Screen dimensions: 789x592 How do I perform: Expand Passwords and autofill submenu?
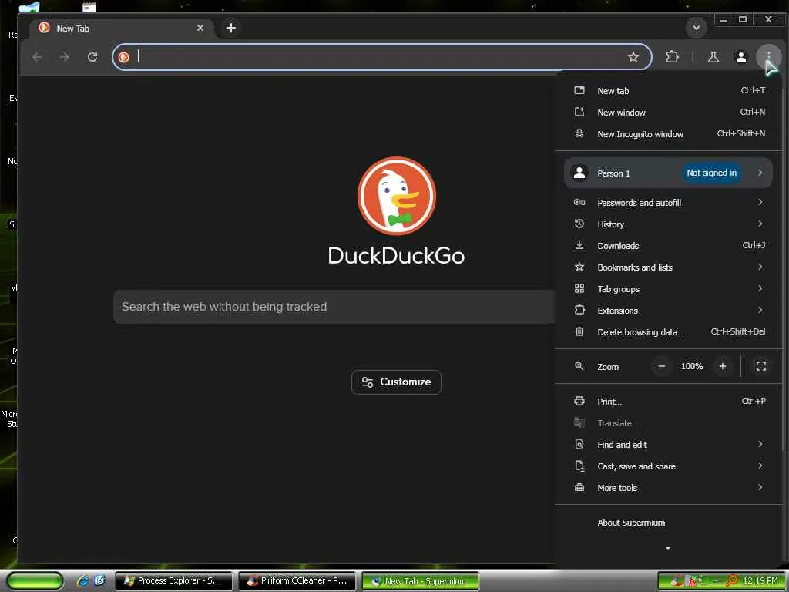(670, 203)
